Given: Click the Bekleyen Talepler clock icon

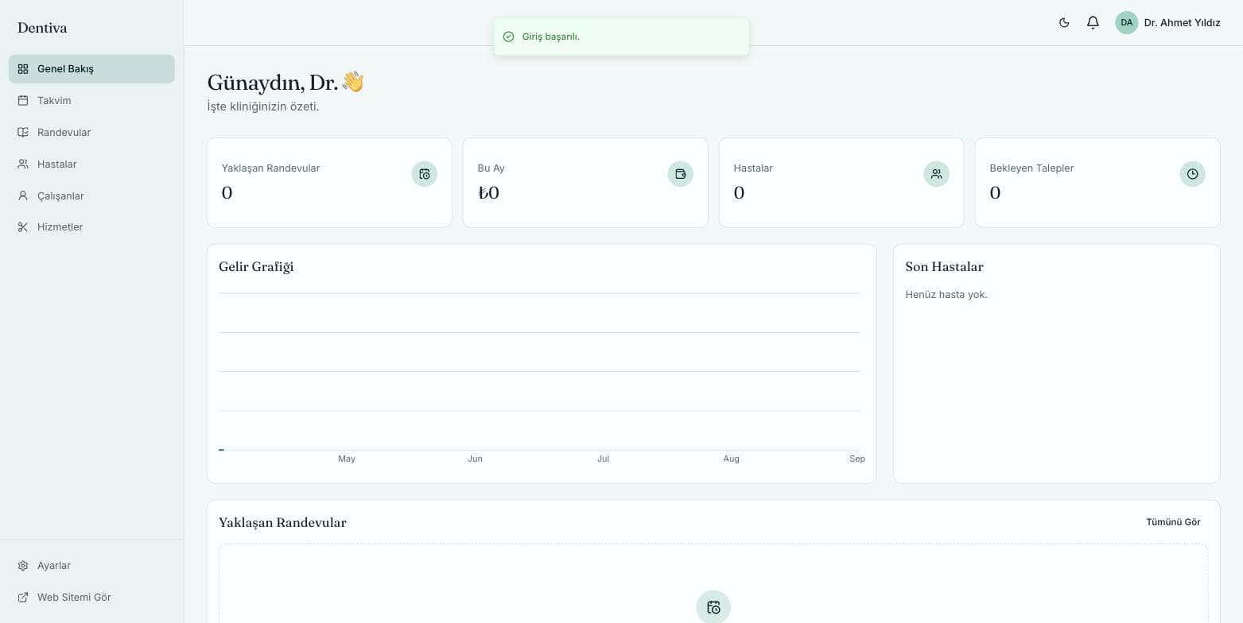Looking at the screenshot, I should [x=1193, y=174].
